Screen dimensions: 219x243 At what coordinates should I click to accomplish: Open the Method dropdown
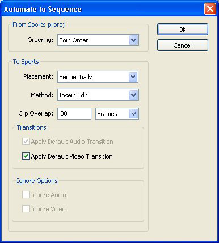tap(98, 95)
